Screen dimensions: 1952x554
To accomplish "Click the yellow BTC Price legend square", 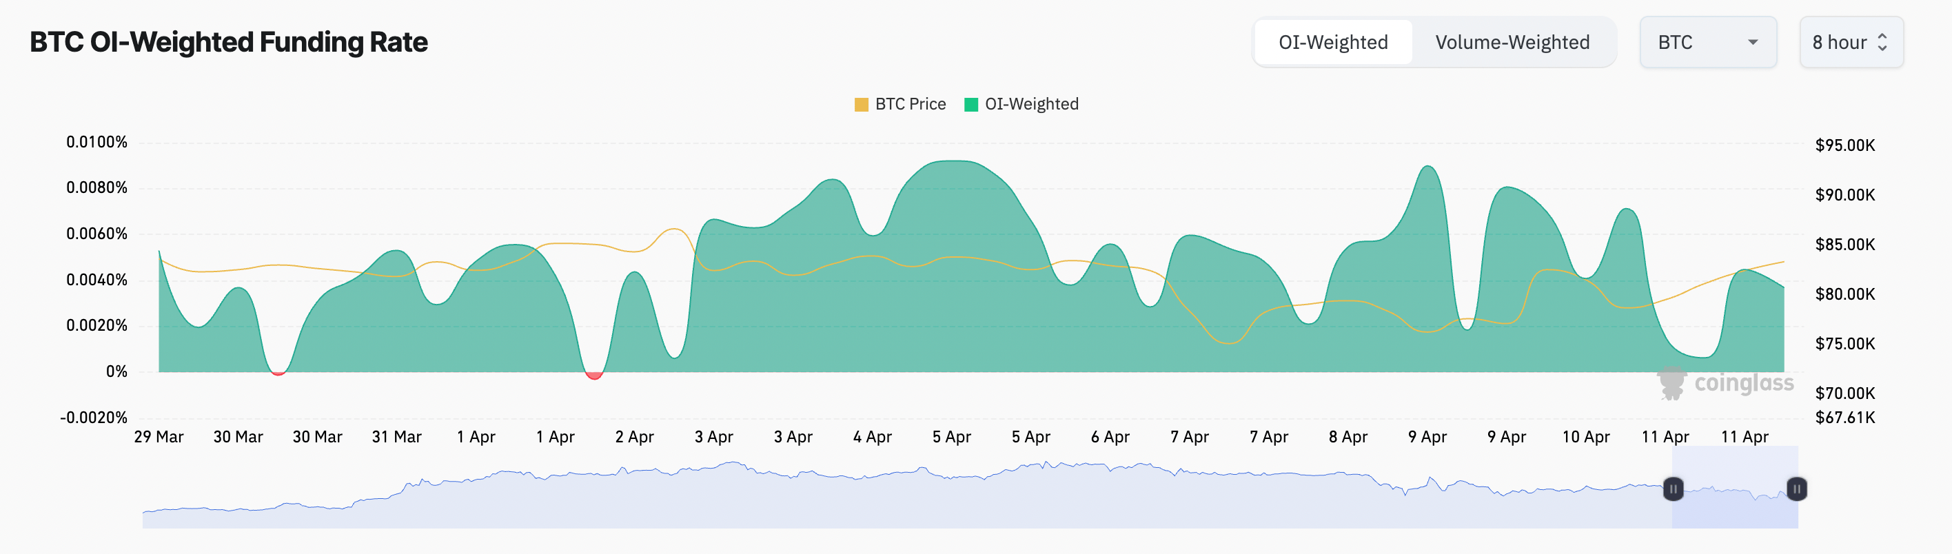I will (861, 105).
